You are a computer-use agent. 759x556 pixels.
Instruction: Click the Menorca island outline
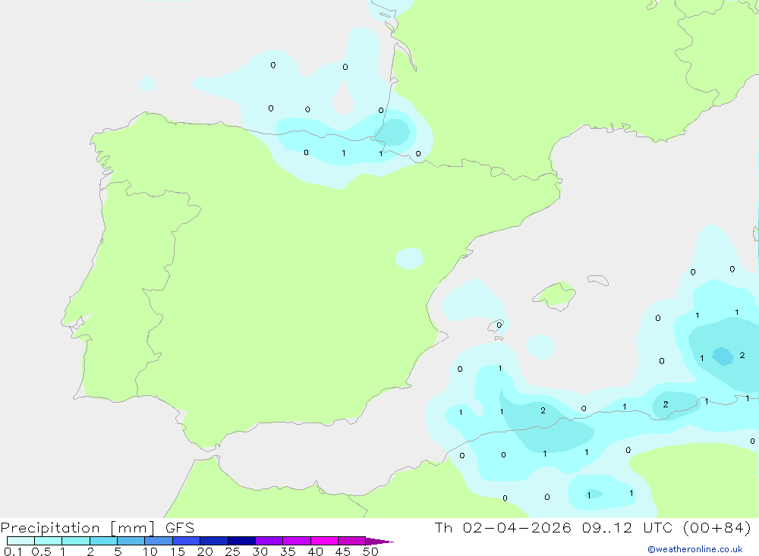pyautogui.click(x=598, y=280)
